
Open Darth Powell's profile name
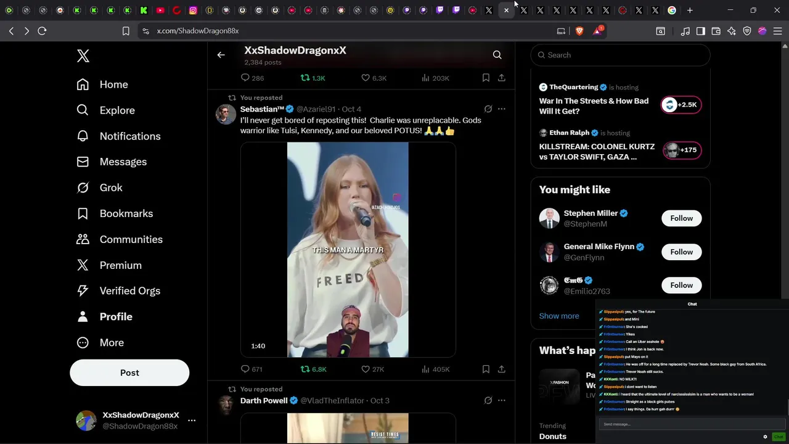click(264, 401)
